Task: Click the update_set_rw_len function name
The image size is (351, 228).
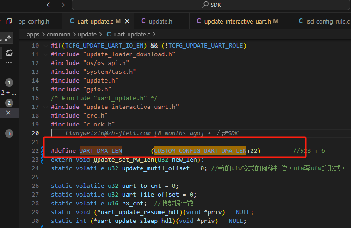Action: pyautogui.click(x=124, y=159)
